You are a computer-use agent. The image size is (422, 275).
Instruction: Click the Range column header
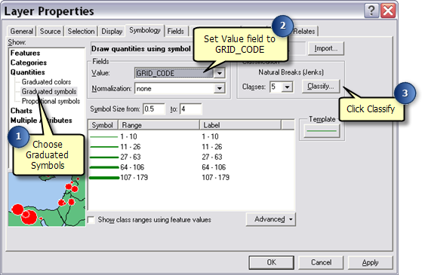pos(159,125)
